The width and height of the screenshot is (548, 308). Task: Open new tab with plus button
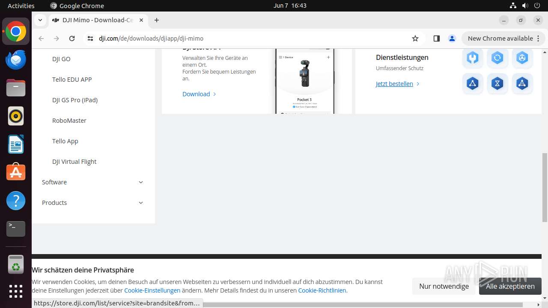click(157, 20)
